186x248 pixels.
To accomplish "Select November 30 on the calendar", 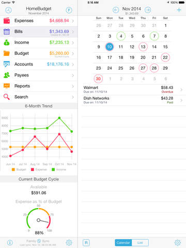I will pos(98,79).
